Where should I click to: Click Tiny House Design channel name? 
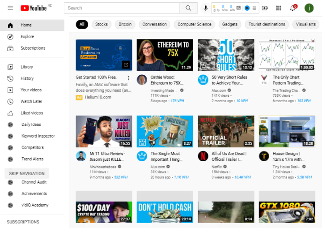point(286,167)
